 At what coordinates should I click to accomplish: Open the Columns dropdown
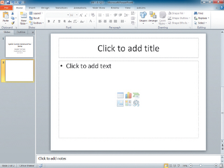click(123, 21)
